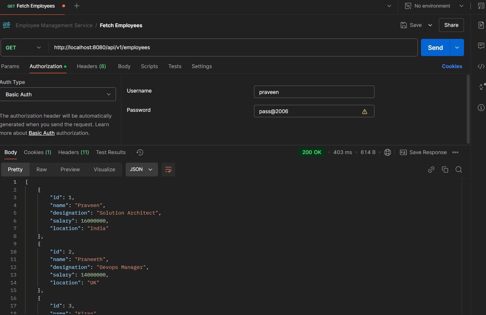This screenshot has width=486, height=315.
Task: Open the Test Results tab
Action: click(x=111, y=152)
